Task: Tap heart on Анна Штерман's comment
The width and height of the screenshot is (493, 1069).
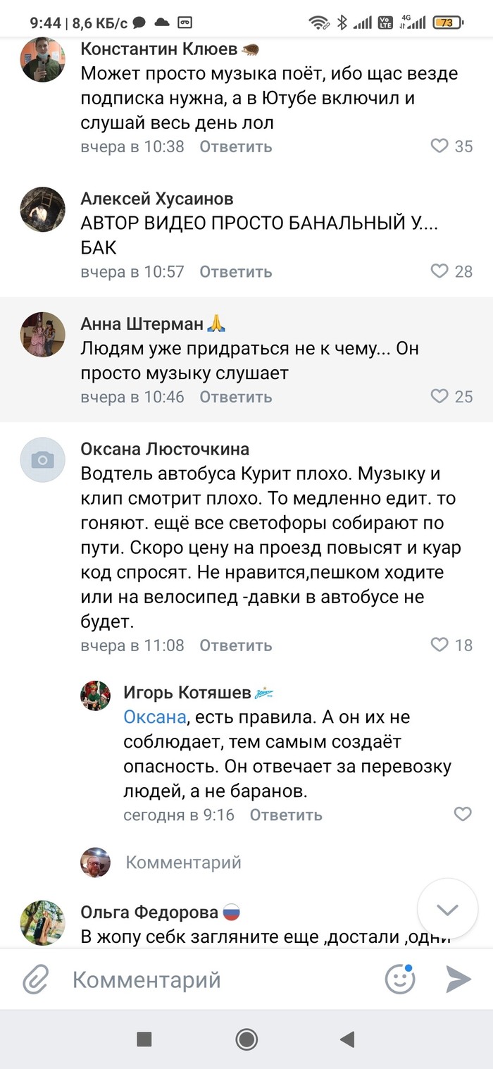Action: 439,397
